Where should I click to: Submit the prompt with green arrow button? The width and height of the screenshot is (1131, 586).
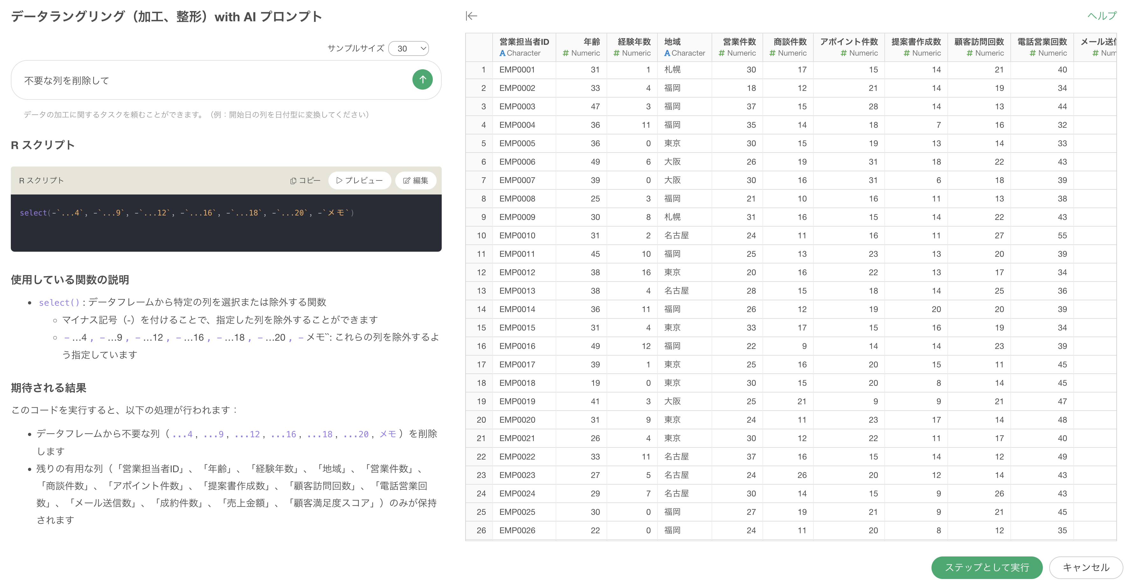tap(422, 80)
